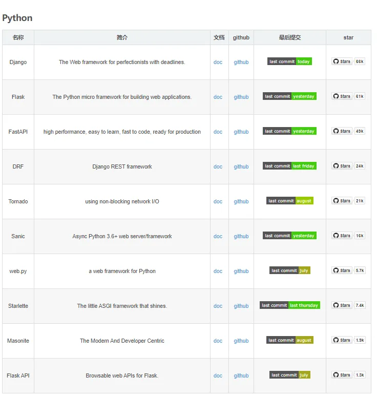
Task: Click the web.py last commit july badge
Action: point(289,270)
